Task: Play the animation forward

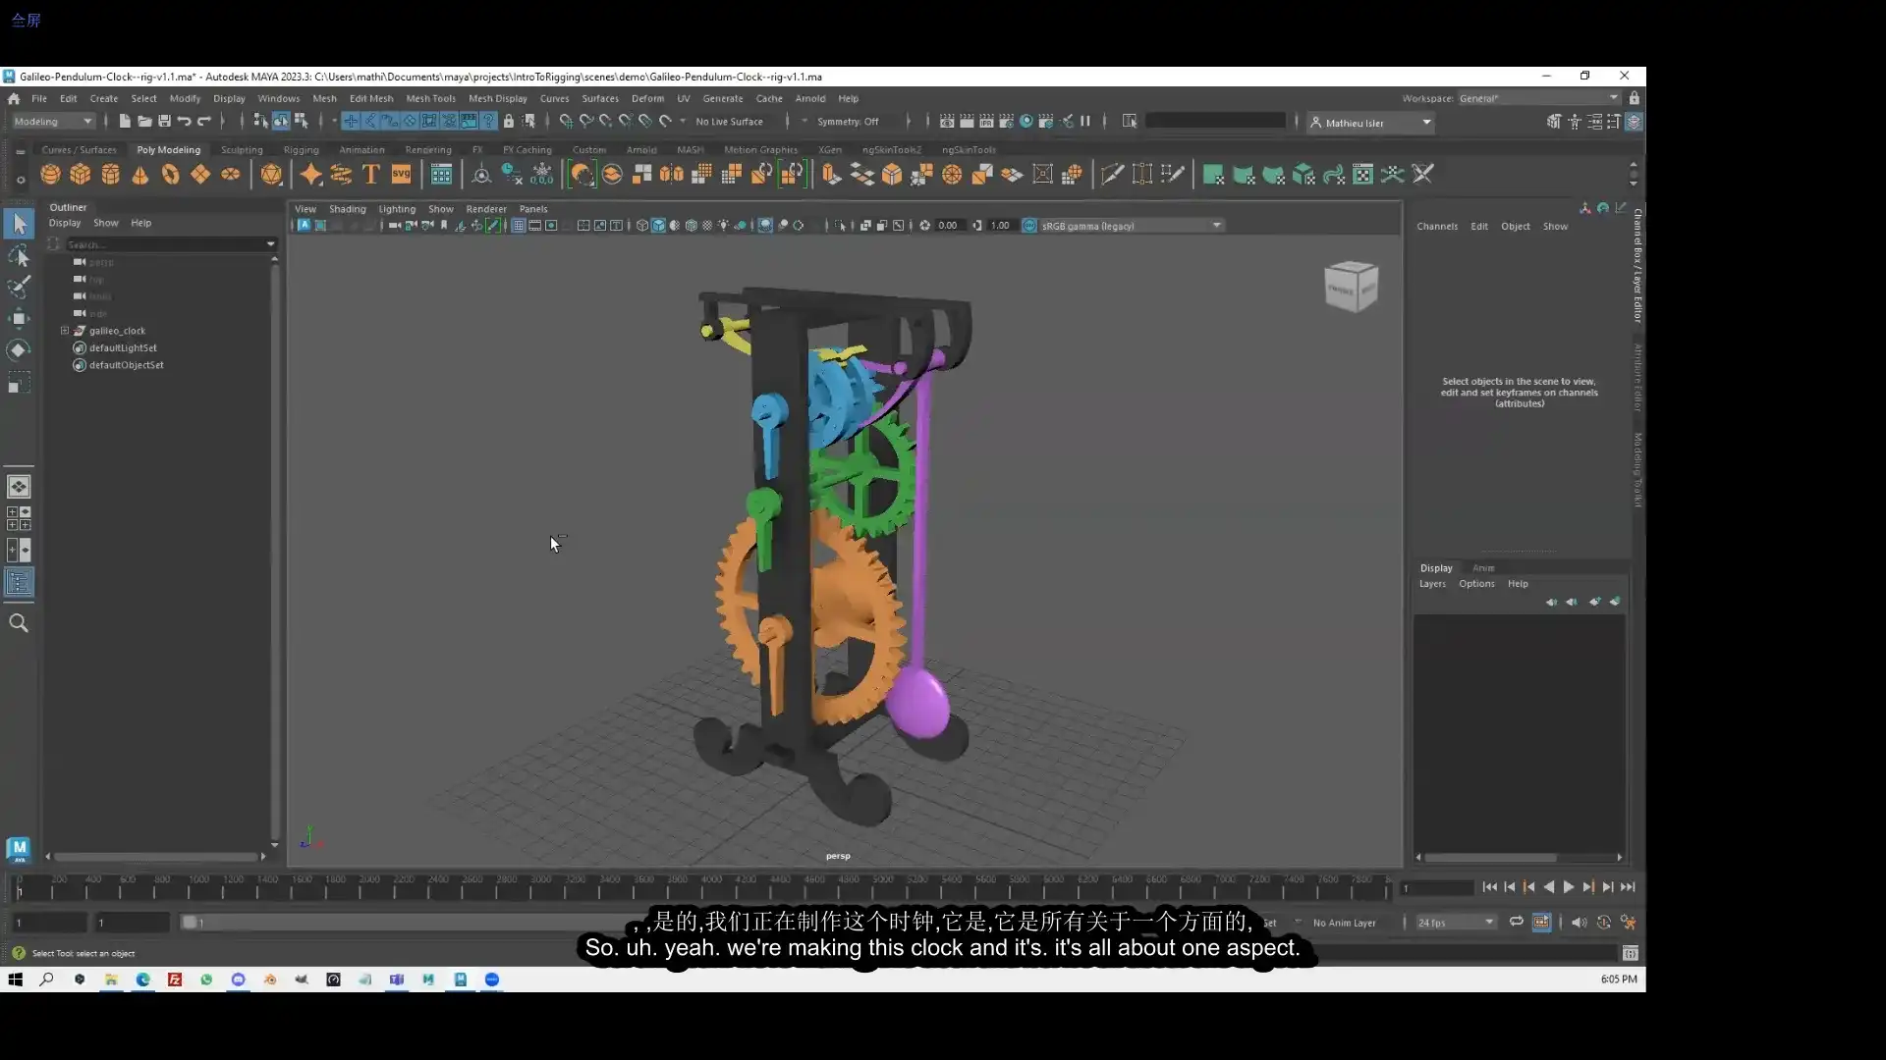Action: coord(1569,887)
